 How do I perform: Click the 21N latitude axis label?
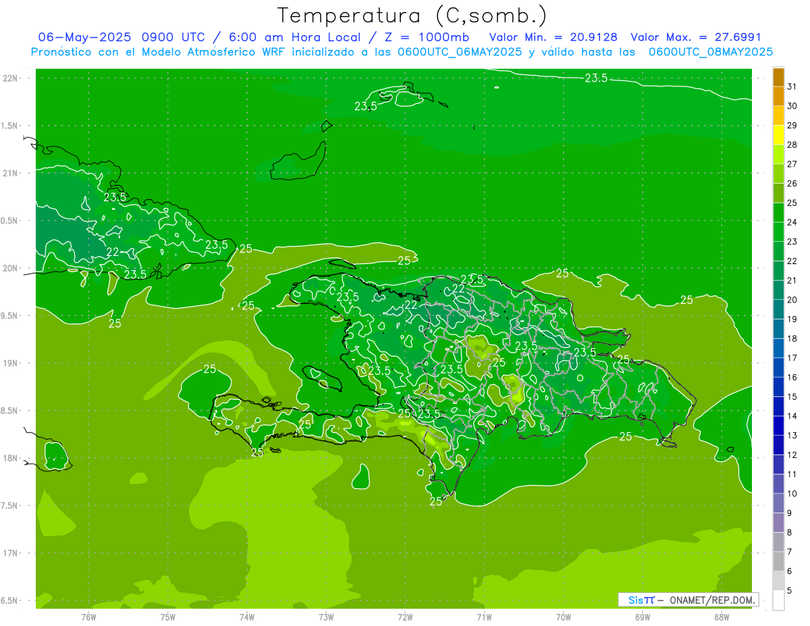tap(11, 173)
